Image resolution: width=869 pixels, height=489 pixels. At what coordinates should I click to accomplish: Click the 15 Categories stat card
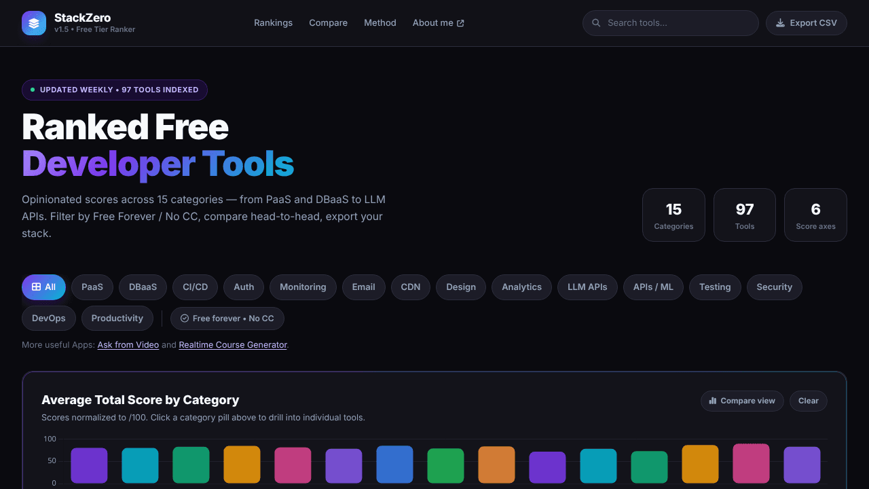673,215
